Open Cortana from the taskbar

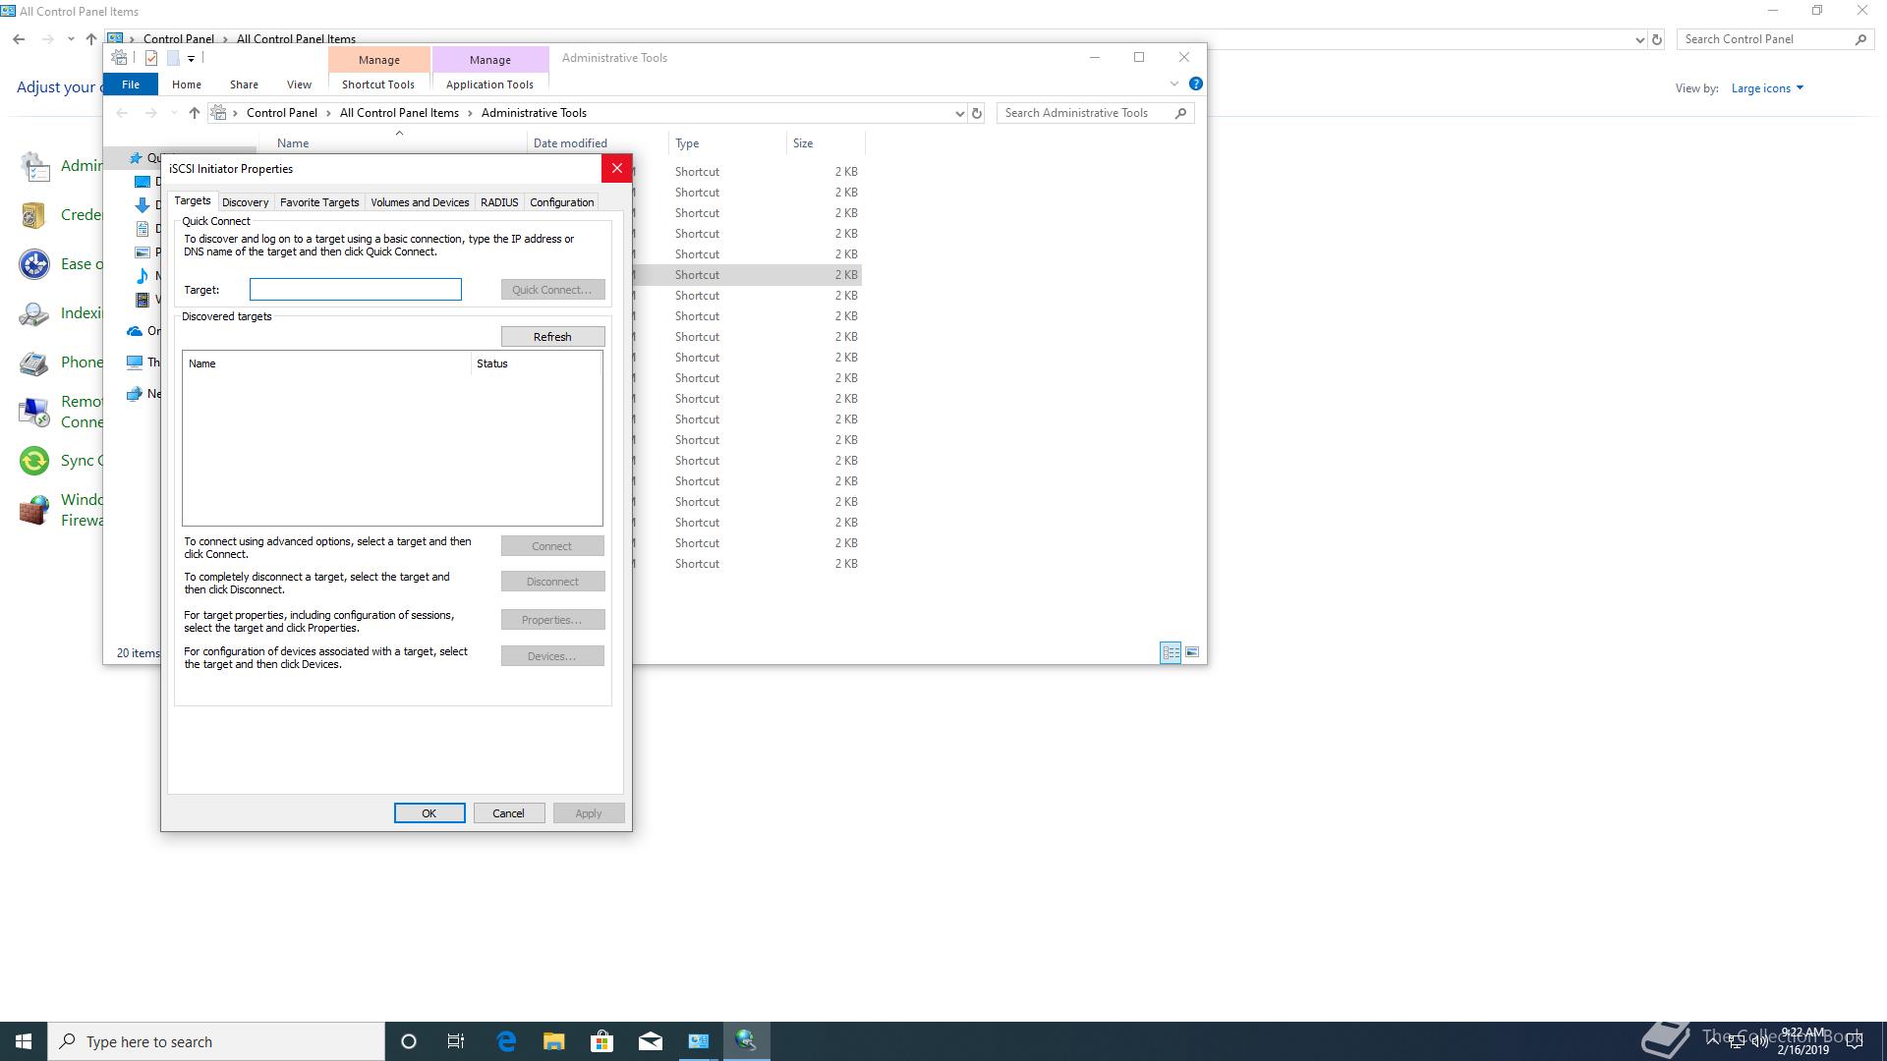tap(409, 1041)
